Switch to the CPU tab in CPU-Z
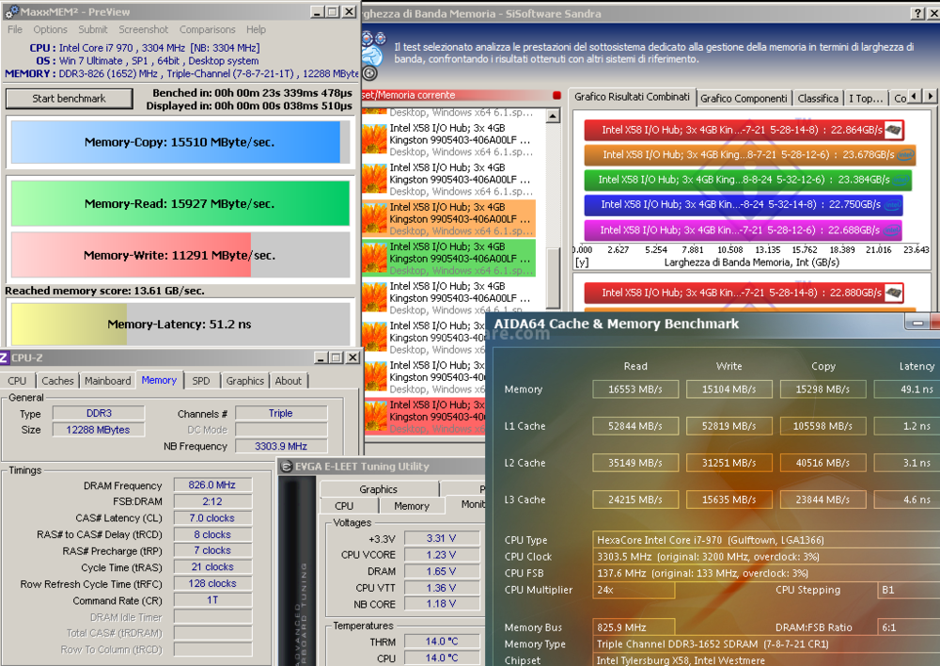940x666 pixels. tap(17, 380)
